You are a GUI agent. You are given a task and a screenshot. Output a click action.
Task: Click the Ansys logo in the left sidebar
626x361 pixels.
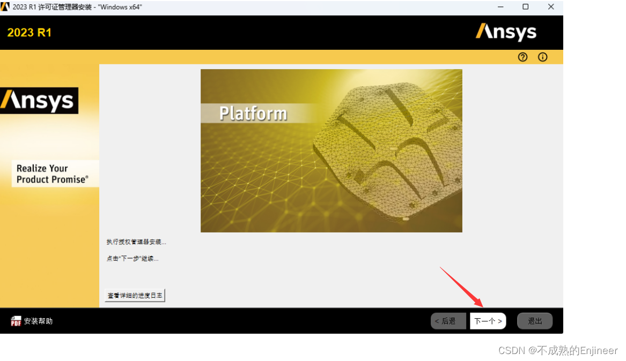tap(39, 100)
